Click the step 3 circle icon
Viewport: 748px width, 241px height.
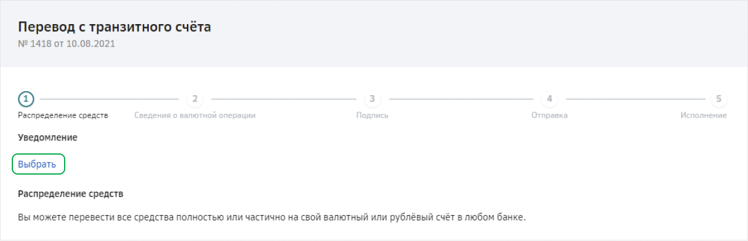point(372,99)
